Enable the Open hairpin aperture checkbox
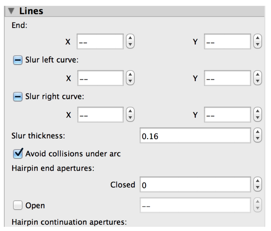Viewport: 271px width, 231px height. pos(18,206)
